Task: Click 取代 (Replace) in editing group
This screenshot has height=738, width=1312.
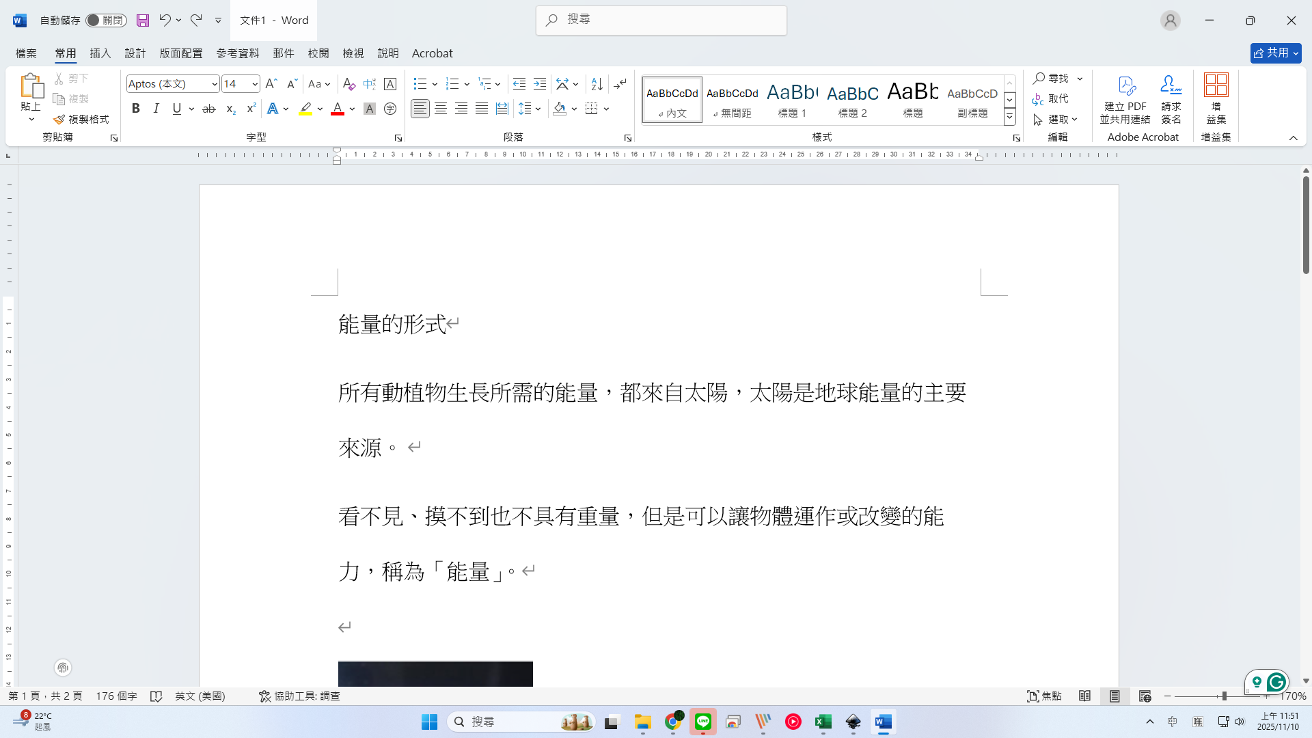Action: click(x=1051, y=99)
